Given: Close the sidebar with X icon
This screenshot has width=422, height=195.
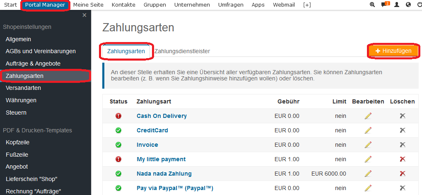Looking at the screenshot, I should tap(84, 15).
